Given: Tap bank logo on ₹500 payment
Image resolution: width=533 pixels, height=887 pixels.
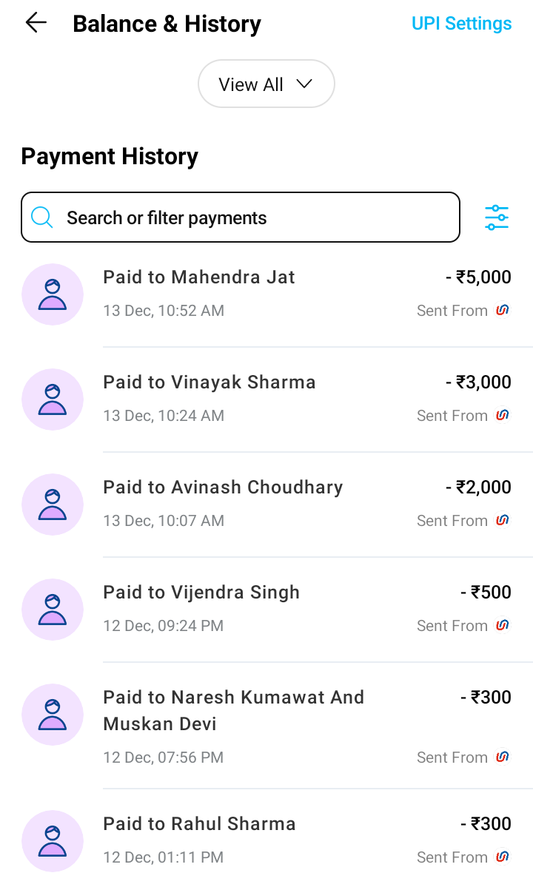Looking at the screenshot, I should point(503,626).
